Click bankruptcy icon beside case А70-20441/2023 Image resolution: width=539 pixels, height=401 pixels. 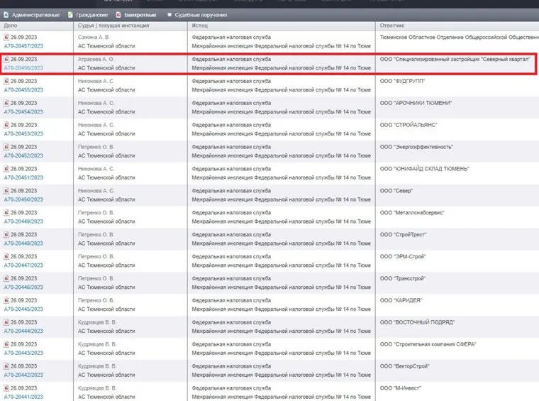(6, 388)
